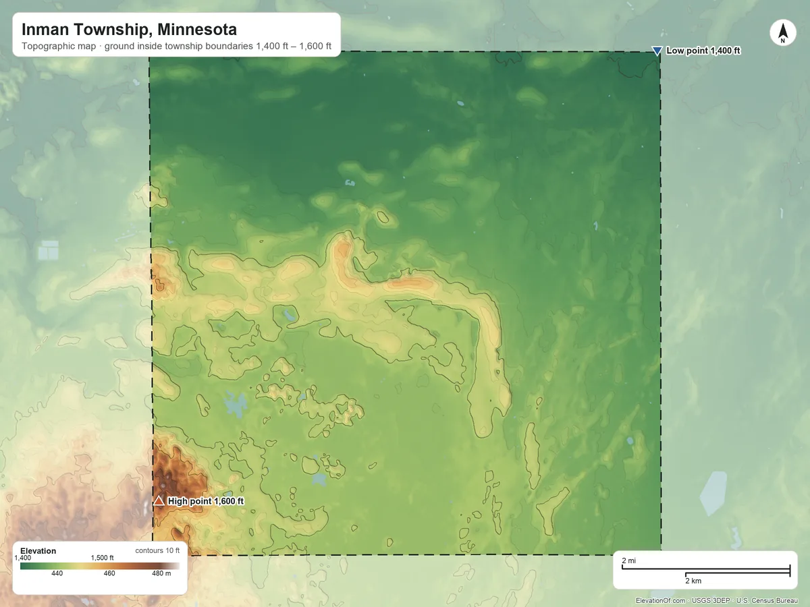
Task: Click the elevation color gradient bar
Action: tap(99, 566)
